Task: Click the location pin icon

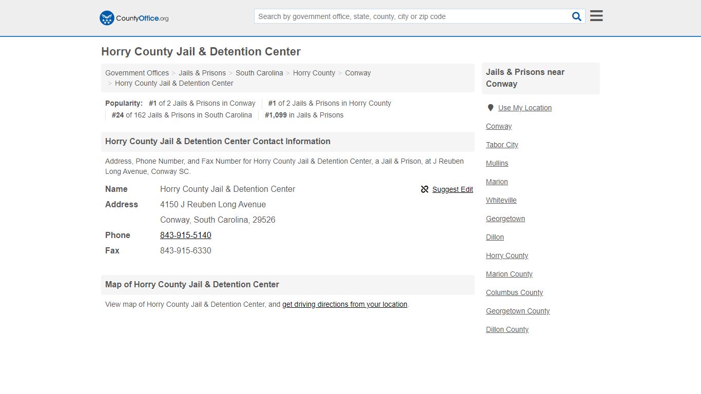Action: coord(491,108)
